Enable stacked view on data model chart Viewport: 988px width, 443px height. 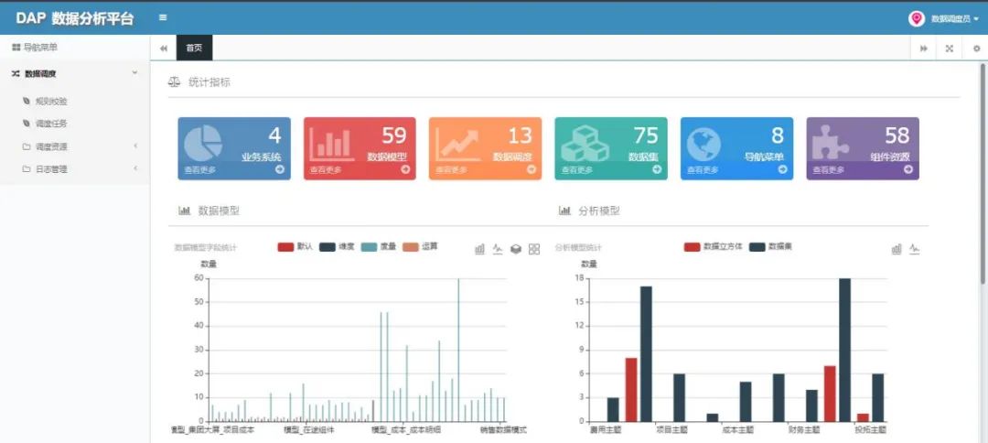click(x=515, y=249)
